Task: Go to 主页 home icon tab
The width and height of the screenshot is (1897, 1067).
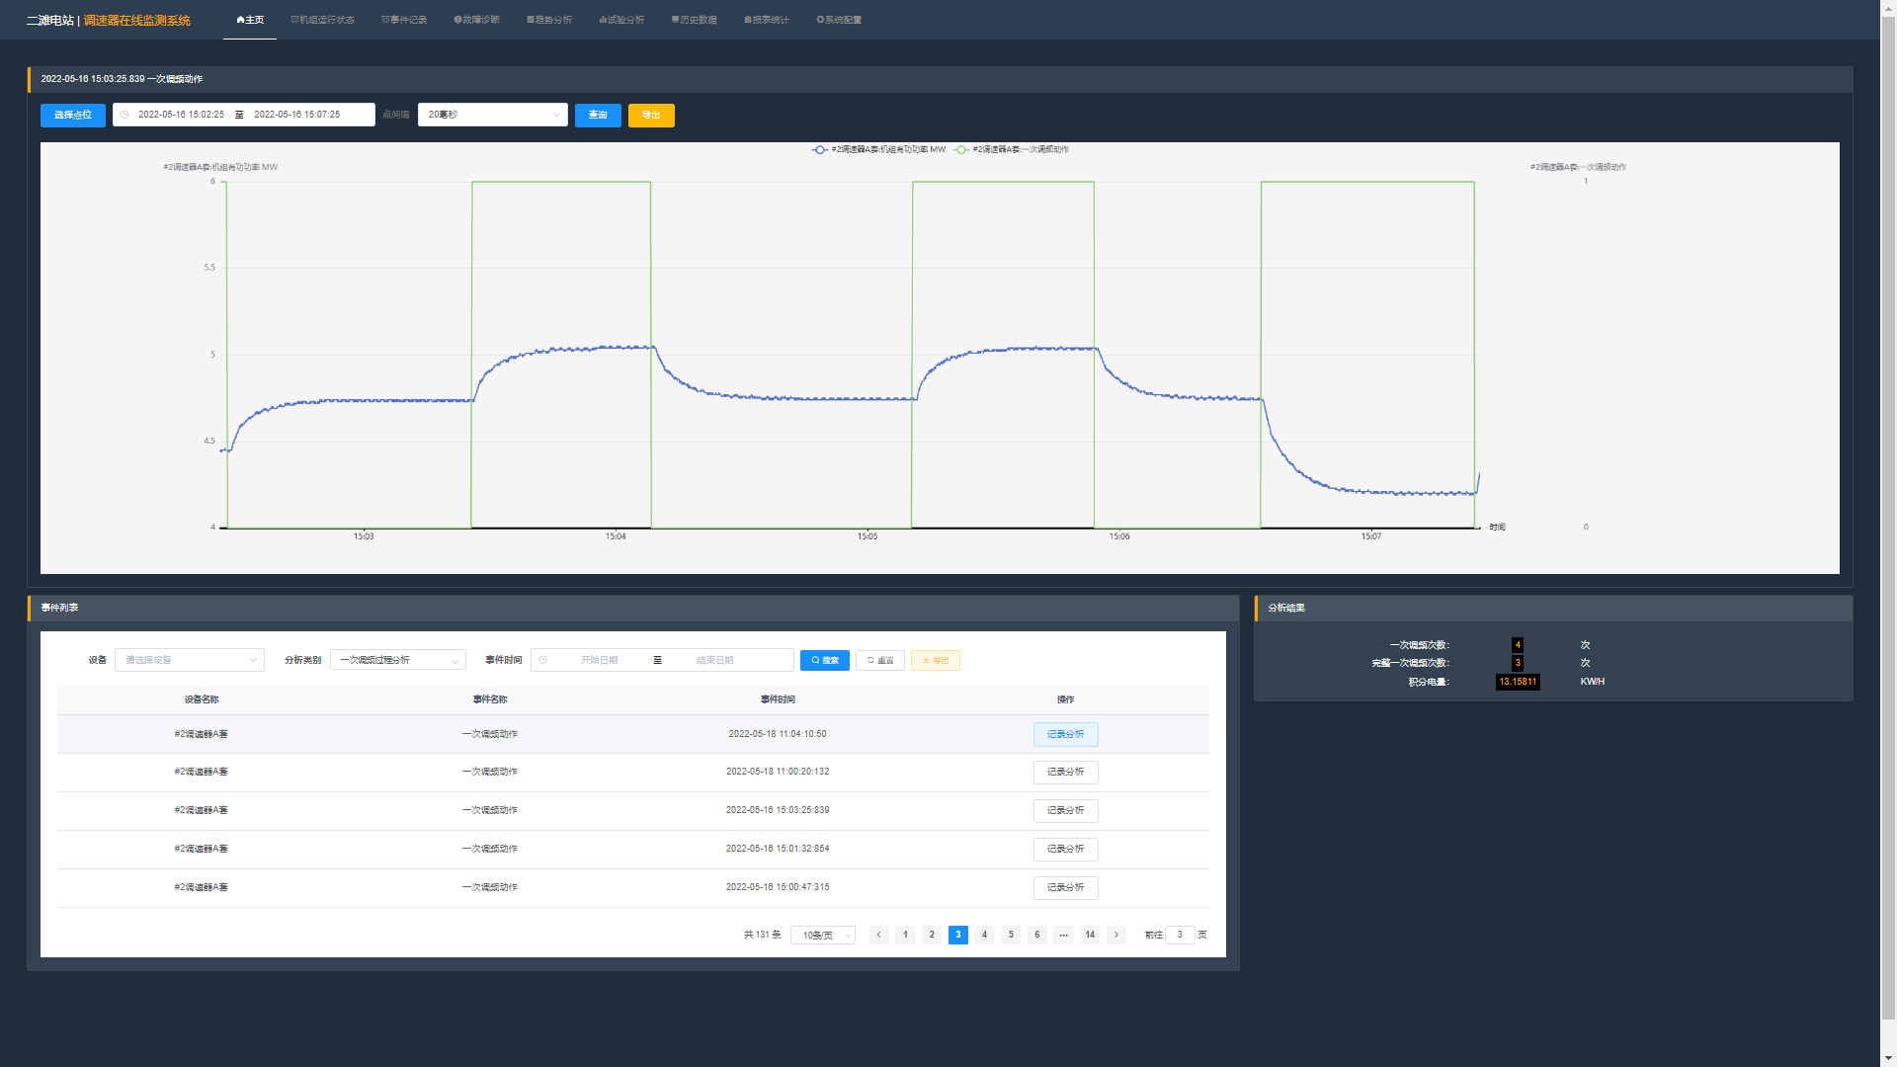Action: pos(250,20)
